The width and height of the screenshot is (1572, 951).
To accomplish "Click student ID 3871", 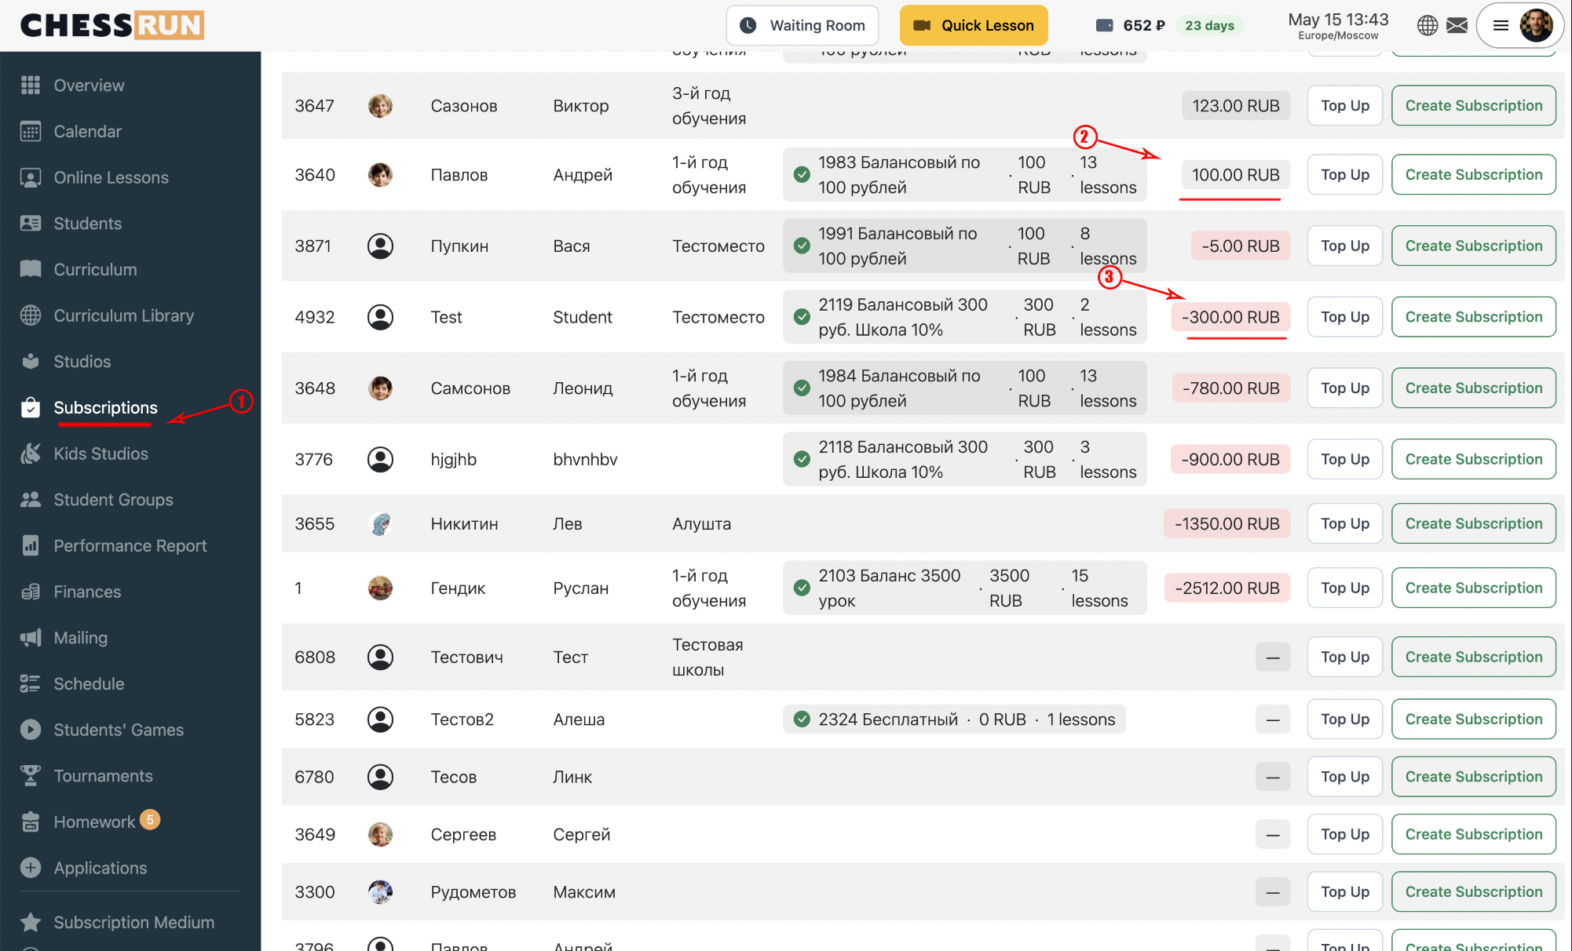I will pyautogui.click(x=313, y=246).
